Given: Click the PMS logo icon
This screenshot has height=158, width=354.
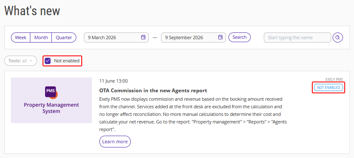Looking at the screenshot, I should pos(51,93).
